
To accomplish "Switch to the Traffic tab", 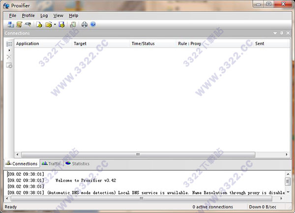I will tap(51, 163).
